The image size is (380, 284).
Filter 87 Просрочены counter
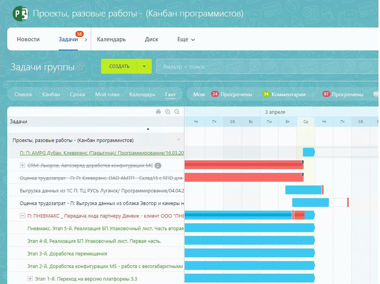343,94
